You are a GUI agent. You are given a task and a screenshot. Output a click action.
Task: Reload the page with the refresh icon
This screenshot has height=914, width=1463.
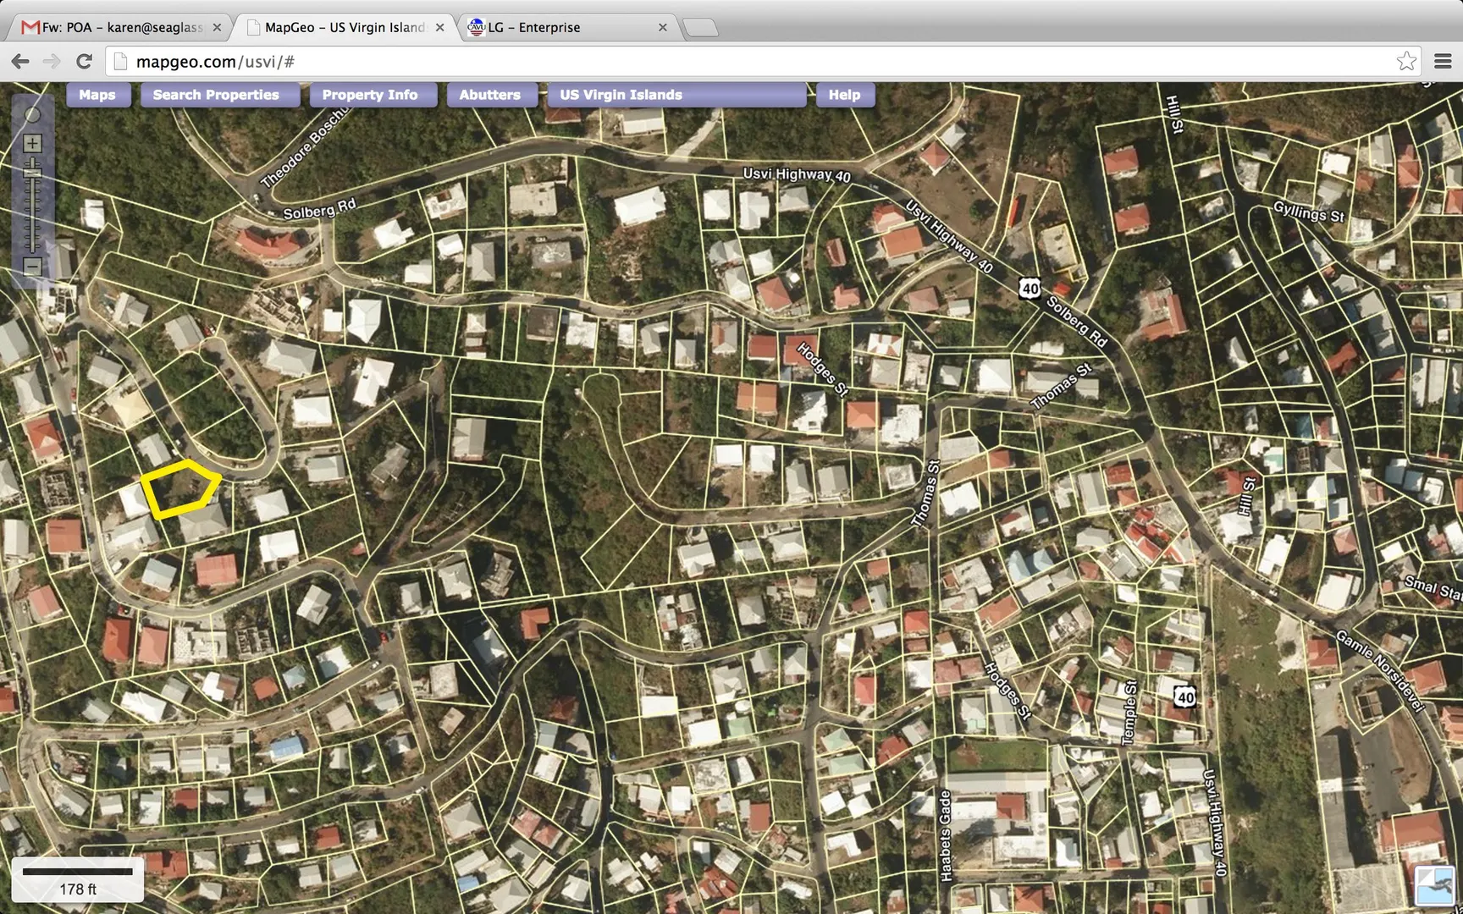(84, 61)
